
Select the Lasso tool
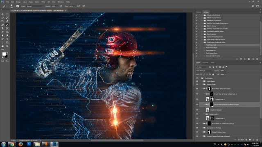[x=2, y=18]
